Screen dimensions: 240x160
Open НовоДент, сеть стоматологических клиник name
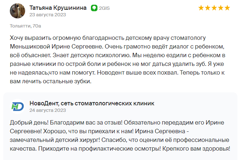tap(92, 103)
